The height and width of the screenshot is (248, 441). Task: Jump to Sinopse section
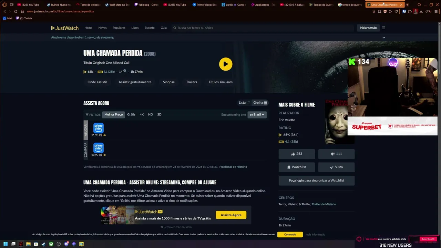(169, 82)
